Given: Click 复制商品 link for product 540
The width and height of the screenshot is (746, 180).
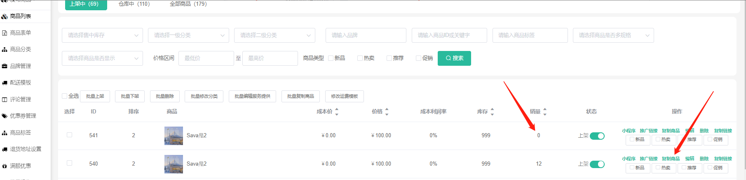Looking at the screenshot, I should tap(671, 159).
